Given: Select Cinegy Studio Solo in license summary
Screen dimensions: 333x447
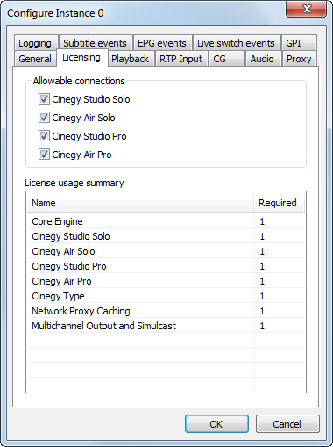Looking at the screenshot, I should tap(166, 236).
